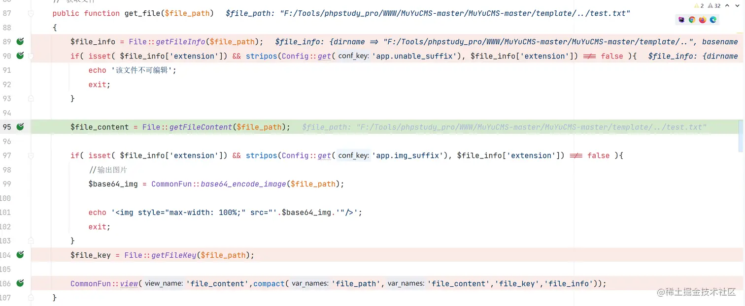The width and height of the screenshot is (745, 306).
Task: Click $file_key variable on line 104
Action: click(91, 255)
